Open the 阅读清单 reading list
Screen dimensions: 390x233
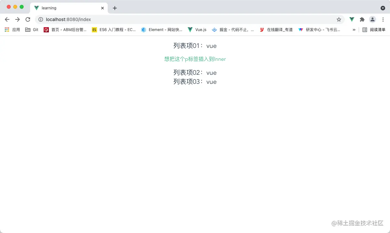pos(374,30)
